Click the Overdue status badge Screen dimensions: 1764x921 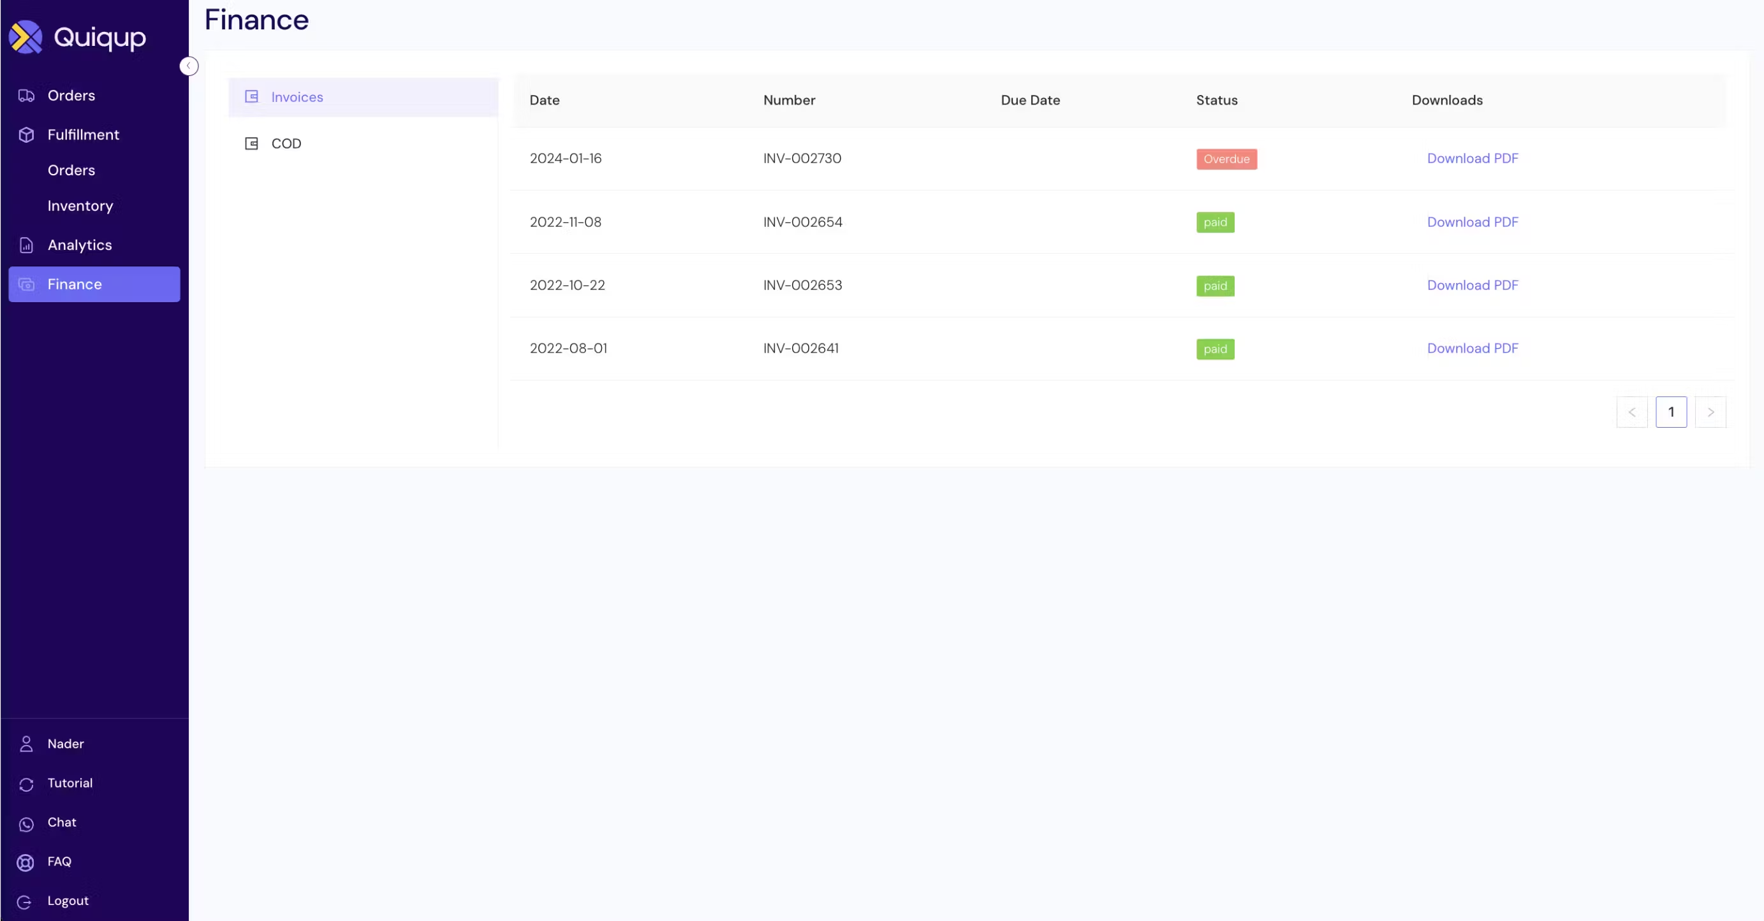click(x=1226, y=159)
